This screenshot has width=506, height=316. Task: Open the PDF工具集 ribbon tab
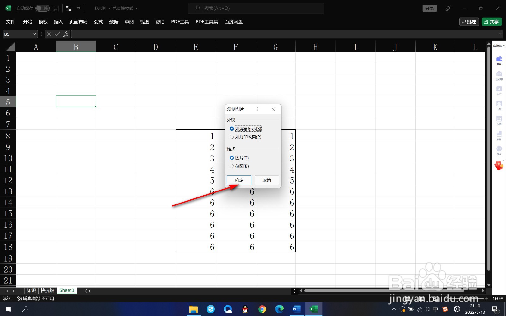coord(207,22)
